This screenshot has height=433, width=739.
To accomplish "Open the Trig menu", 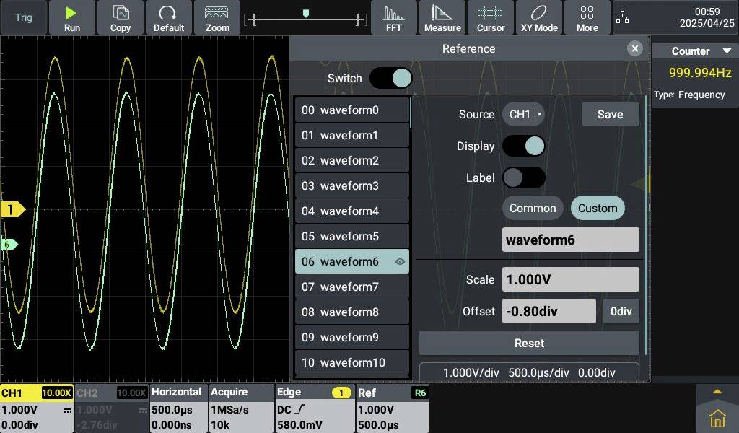I will pos(22,17).
